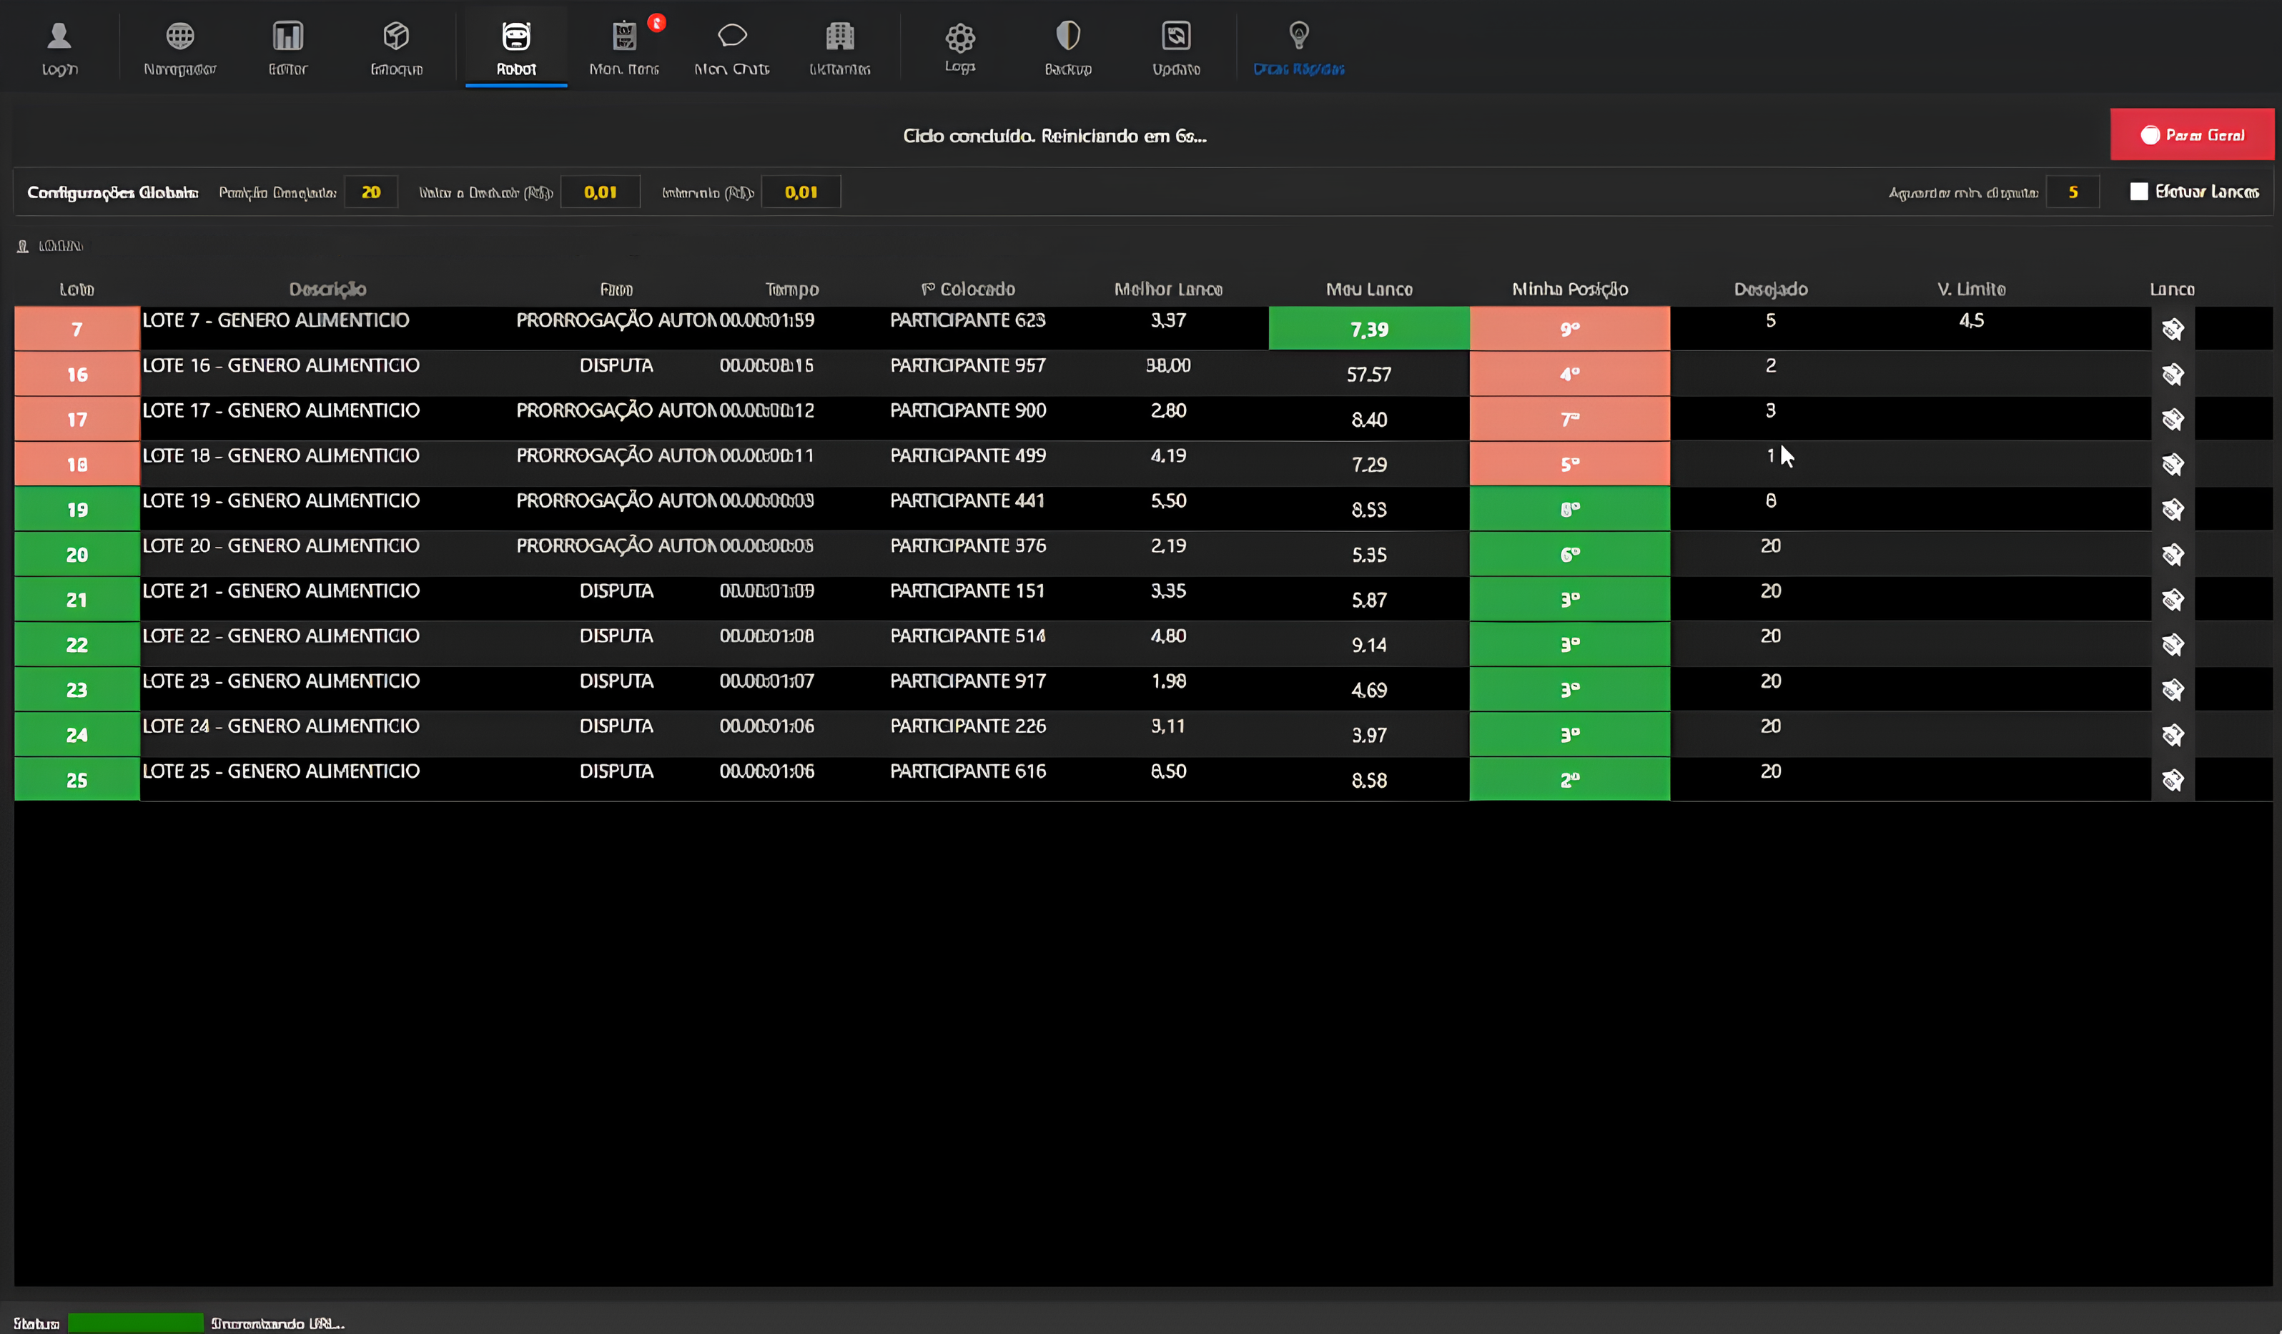
Task: Click the Intervalo field showing 0,01
Action: coord(801,192)
